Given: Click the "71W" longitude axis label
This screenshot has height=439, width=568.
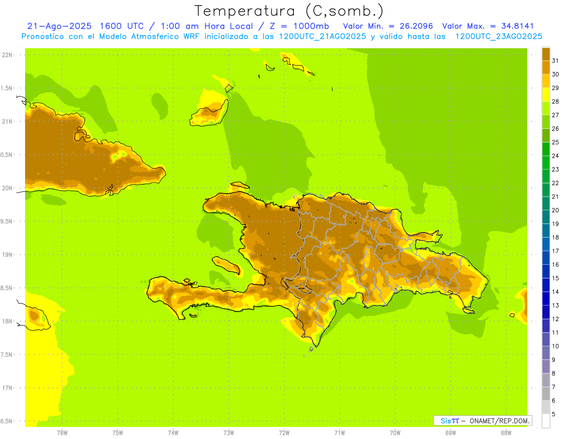Looking at the screenshot, I should 339,432.
